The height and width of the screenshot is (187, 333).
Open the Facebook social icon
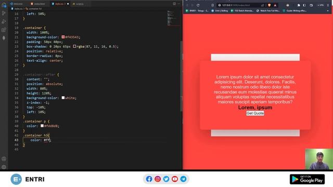(149, 179)
